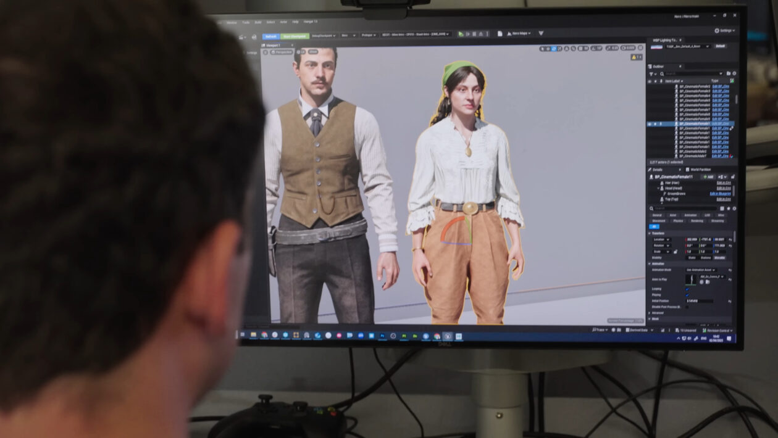This screenshot has width=778, height=438.
Task: Toggle the Looping checkbox
Action: click(687, 289)
